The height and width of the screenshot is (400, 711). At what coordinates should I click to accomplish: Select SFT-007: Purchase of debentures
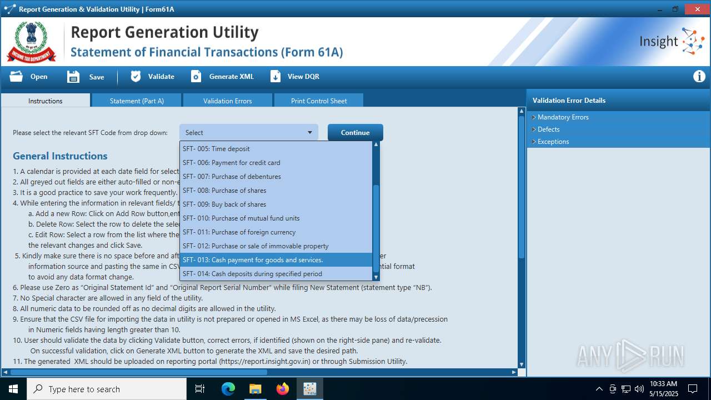[276, 177]
